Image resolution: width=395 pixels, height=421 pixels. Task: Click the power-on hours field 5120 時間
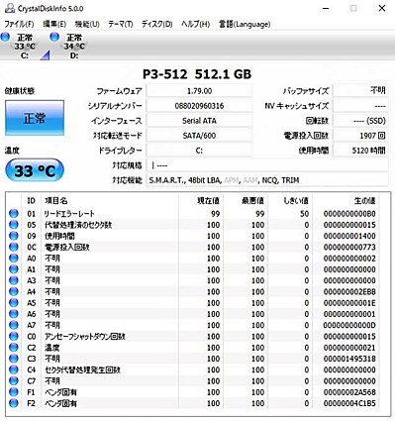(360, 151)
